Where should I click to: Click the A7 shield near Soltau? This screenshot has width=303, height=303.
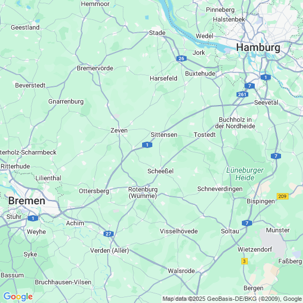[247, 223]
